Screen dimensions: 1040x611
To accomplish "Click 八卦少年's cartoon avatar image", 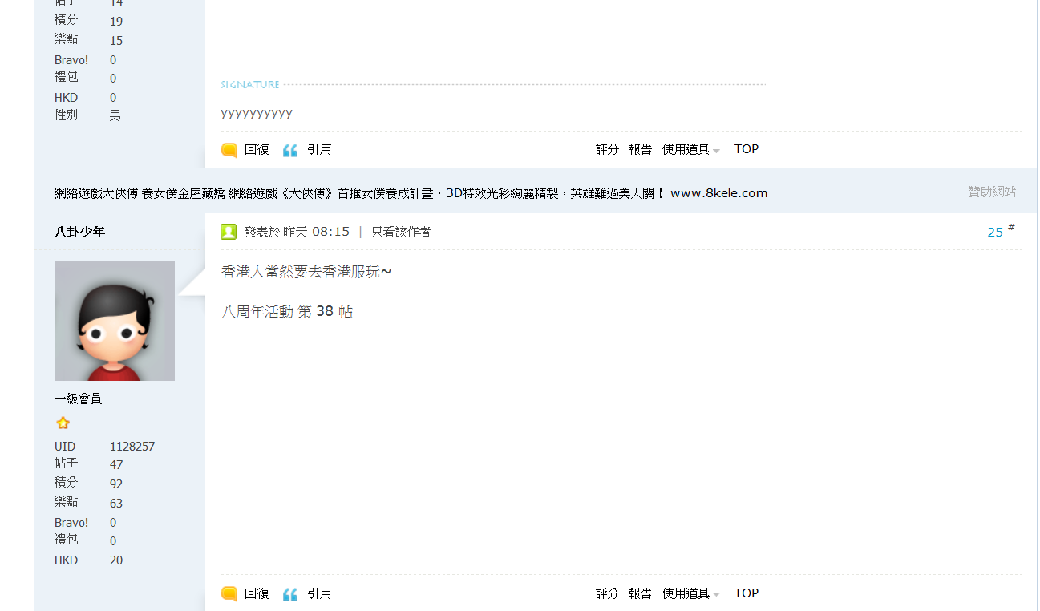I will [115, 321].
